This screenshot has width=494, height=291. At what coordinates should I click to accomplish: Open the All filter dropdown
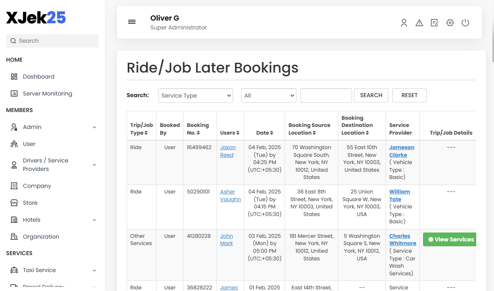[x=269, y=96]
